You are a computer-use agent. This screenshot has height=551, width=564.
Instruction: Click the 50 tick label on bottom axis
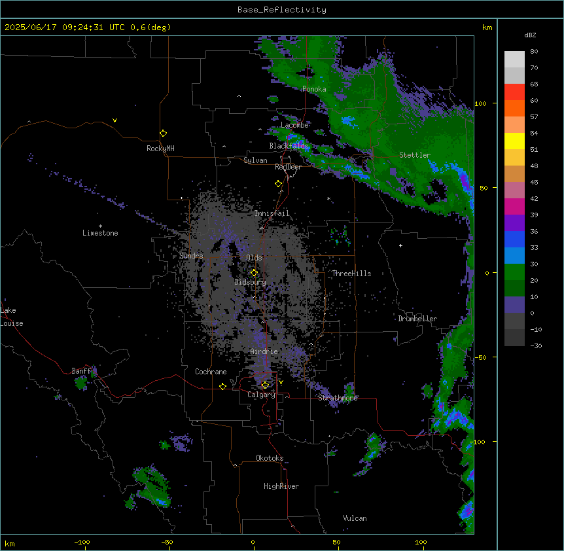tap(336, 542)
